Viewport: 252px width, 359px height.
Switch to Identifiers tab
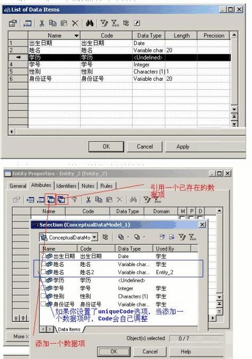point(66,186)
